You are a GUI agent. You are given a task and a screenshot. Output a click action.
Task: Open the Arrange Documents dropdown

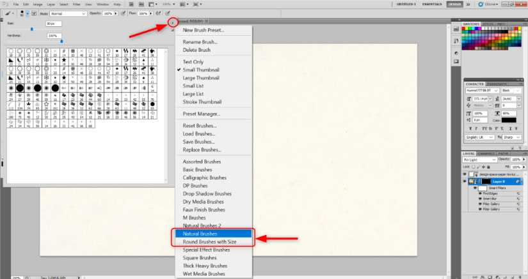coord(184,4)
